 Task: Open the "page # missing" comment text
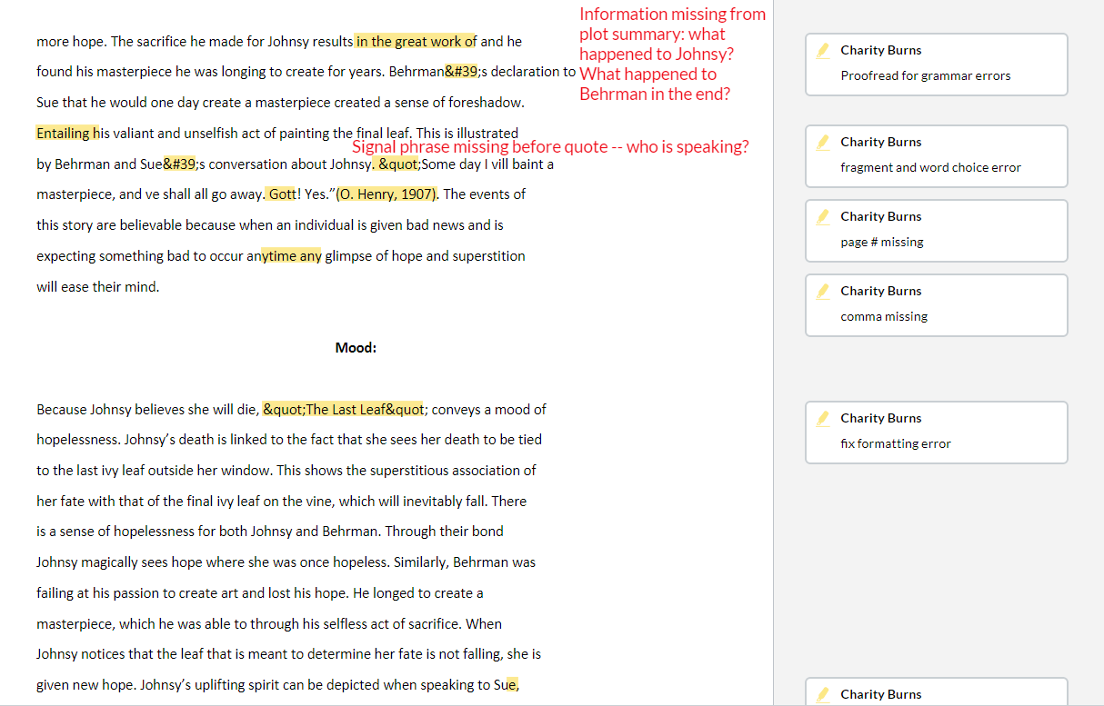coord(881,243)
